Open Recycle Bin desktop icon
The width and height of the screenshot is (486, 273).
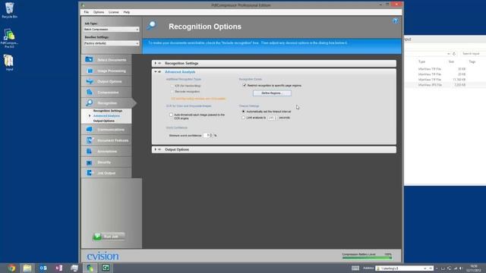pos(9,10)
